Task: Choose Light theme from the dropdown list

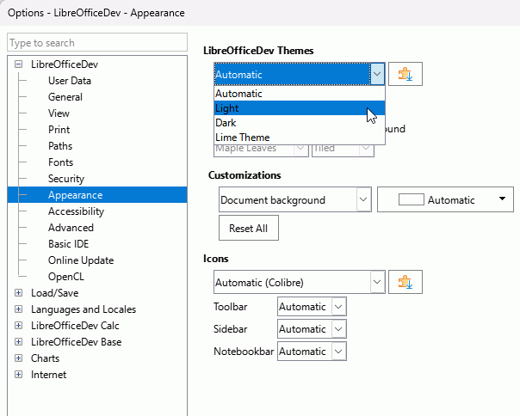Action: tap(300, 108)
